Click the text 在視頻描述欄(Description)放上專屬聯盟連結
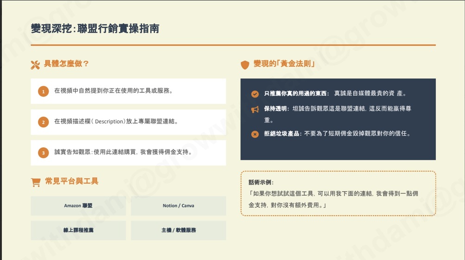Image resolution: width=465 pixels, height=260 pixels. tap(116, 121)
